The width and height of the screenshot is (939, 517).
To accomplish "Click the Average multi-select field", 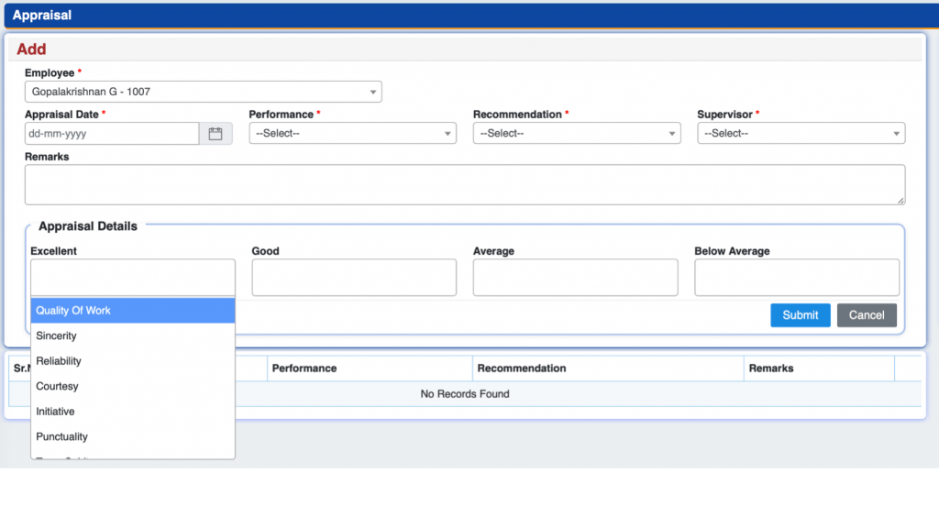I will (575, 277).
